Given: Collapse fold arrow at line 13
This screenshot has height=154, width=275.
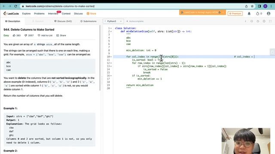Looking at the screenshot, I should click(111, 66).
